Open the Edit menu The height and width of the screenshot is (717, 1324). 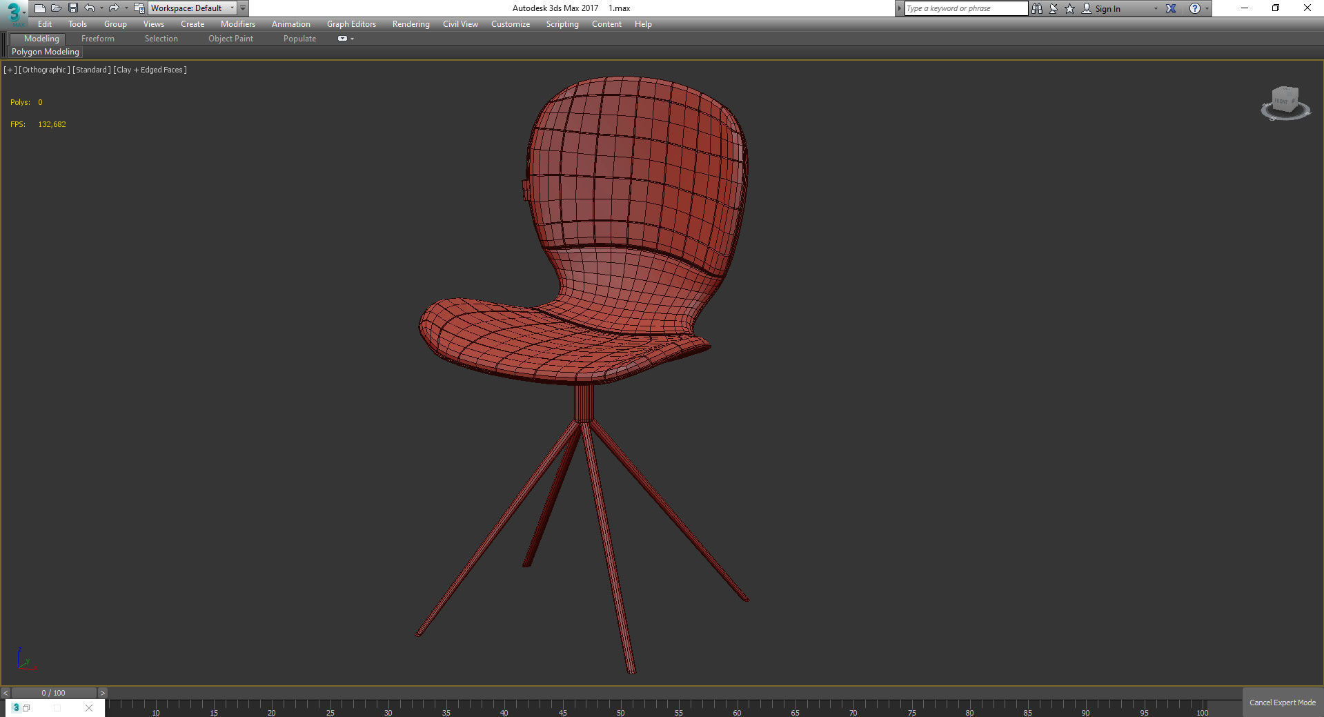(45, 24)
